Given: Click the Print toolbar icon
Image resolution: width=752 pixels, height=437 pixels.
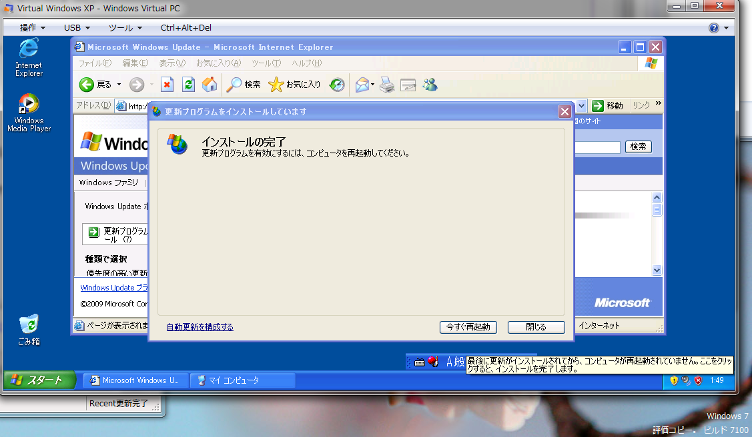Looking at the screenshot, I should pos(386,85).
